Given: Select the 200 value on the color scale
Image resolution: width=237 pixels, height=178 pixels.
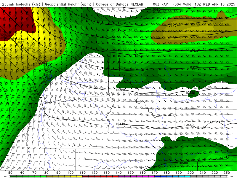Looking at the screenshot, I should (x=190, y=173).
